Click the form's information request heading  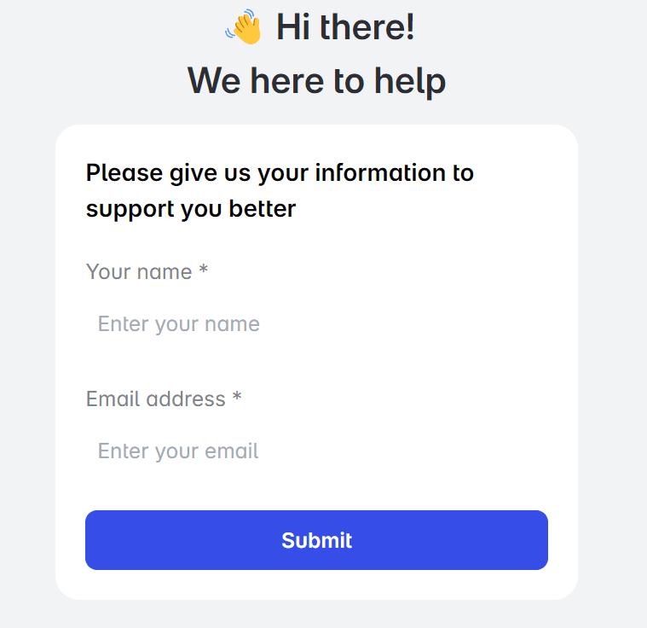(x=280, y=190)
